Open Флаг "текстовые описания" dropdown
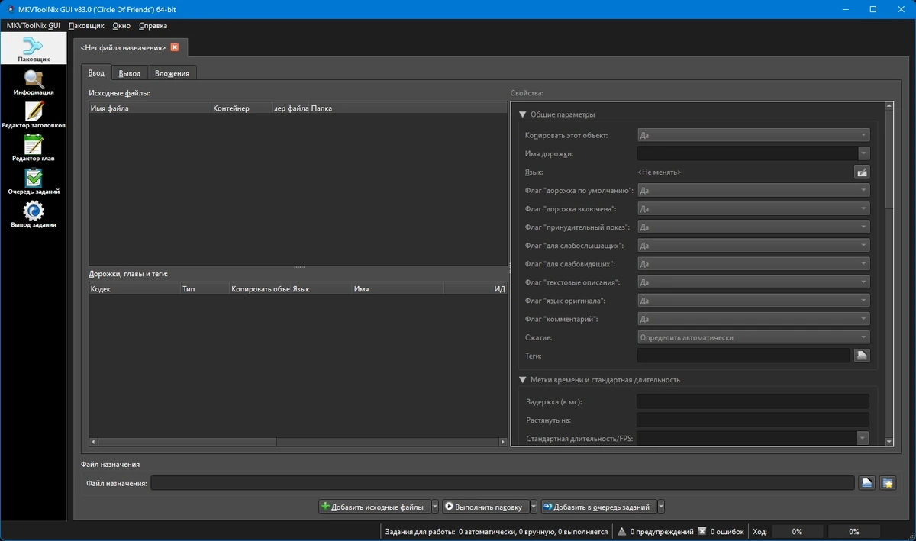 tap(753, 282)
